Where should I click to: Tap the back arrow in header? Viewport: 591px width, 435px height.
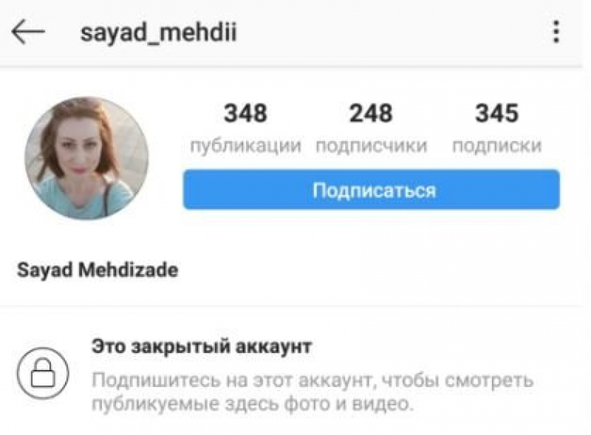28,32
